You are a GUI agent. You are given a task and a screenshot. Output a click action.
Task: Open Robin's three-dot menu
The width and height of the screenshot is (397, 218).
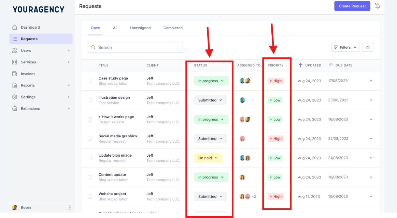pyautogui.click(x=70, y=207)
